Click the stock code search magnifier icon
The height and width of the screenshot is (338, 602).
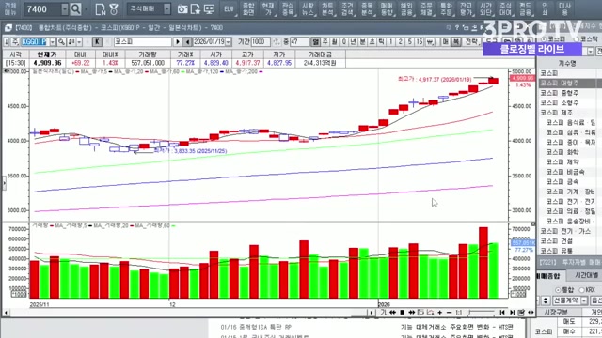tap(61, 41)
